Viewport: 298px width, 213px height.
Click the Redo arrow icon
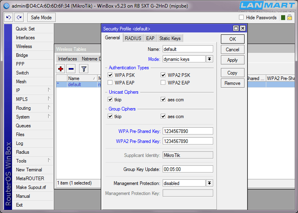tap(19, 18)
